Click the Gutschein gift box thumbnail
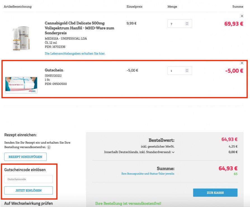 pyautogui.click(x=21, y=85)
